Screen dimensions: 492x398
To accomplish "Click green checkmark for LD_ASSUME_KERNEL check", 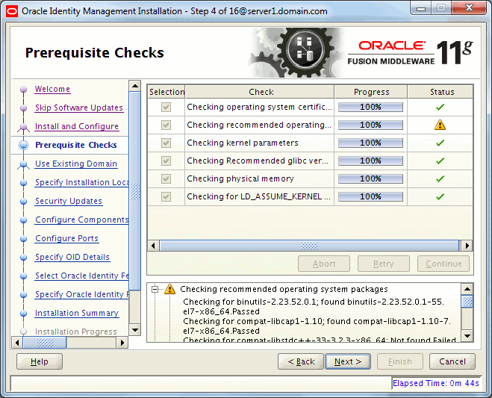I will coord(440,196).
